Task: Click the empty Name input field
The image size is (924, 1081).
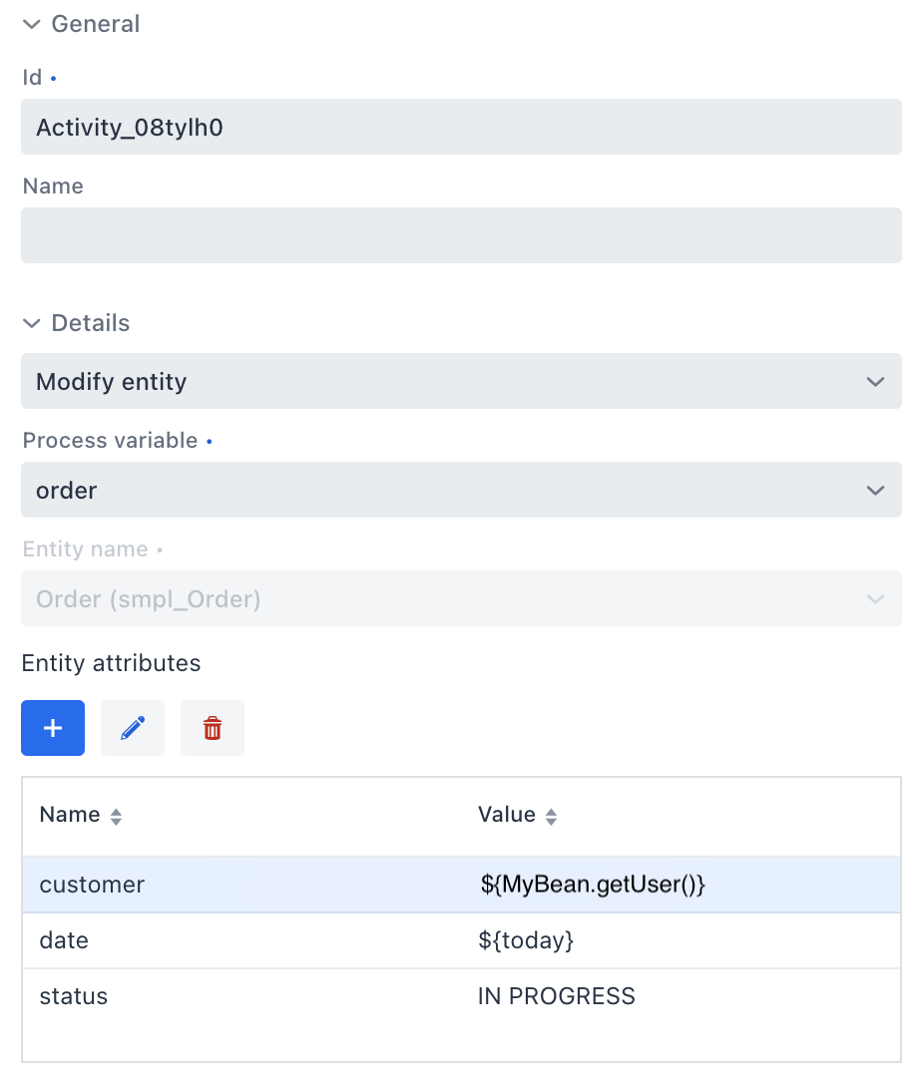Action: pos(461,235)
